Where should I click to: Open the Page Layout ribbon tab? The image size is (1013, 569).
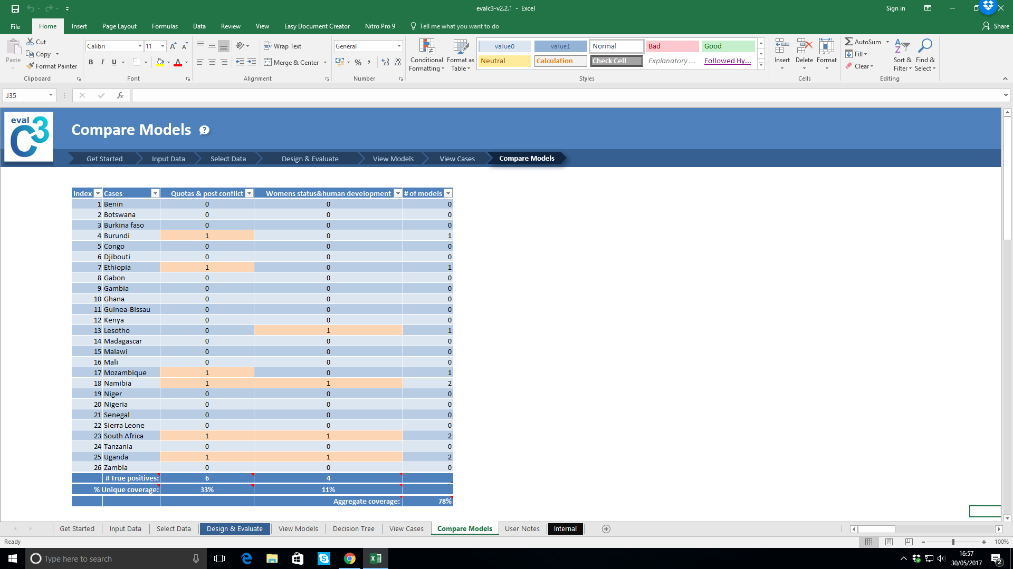point(119,26)
